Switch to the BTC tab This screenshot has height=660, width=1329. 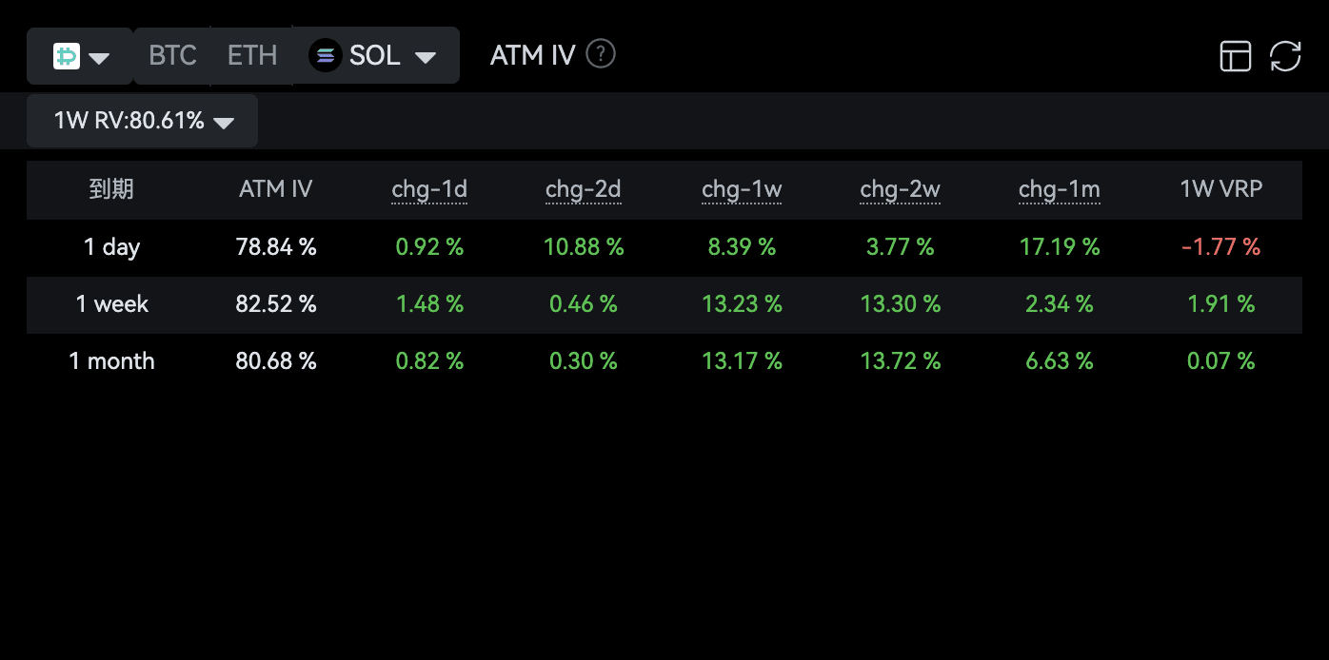click(172, 55)
